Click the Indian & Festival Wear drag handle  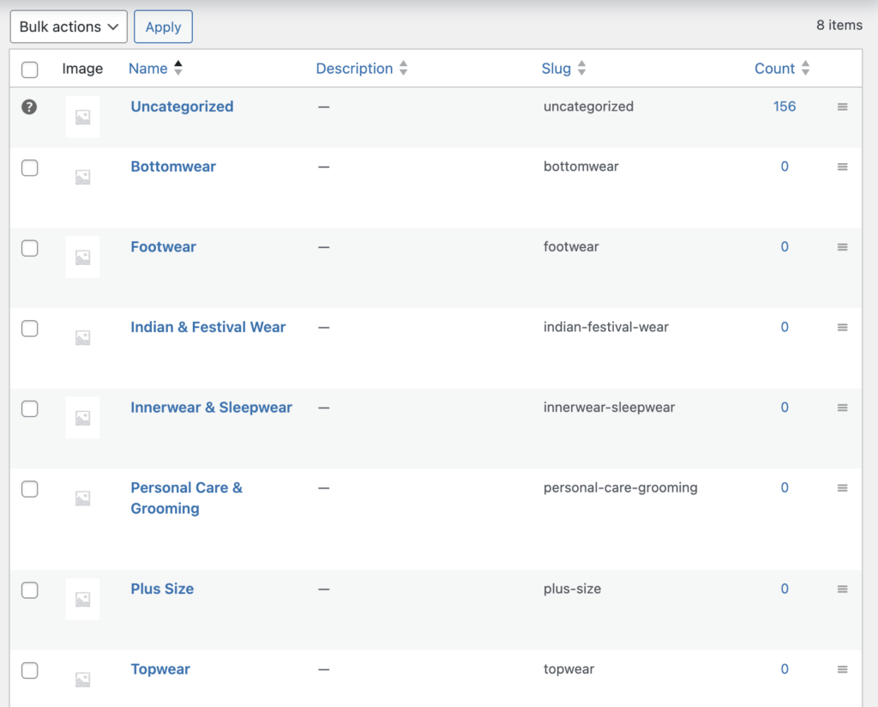(842, 327)
